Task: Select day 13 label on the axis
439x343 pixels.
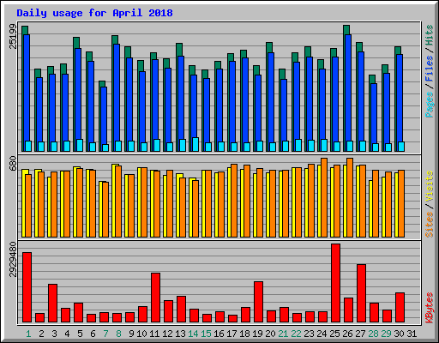Action: point(180,334)
